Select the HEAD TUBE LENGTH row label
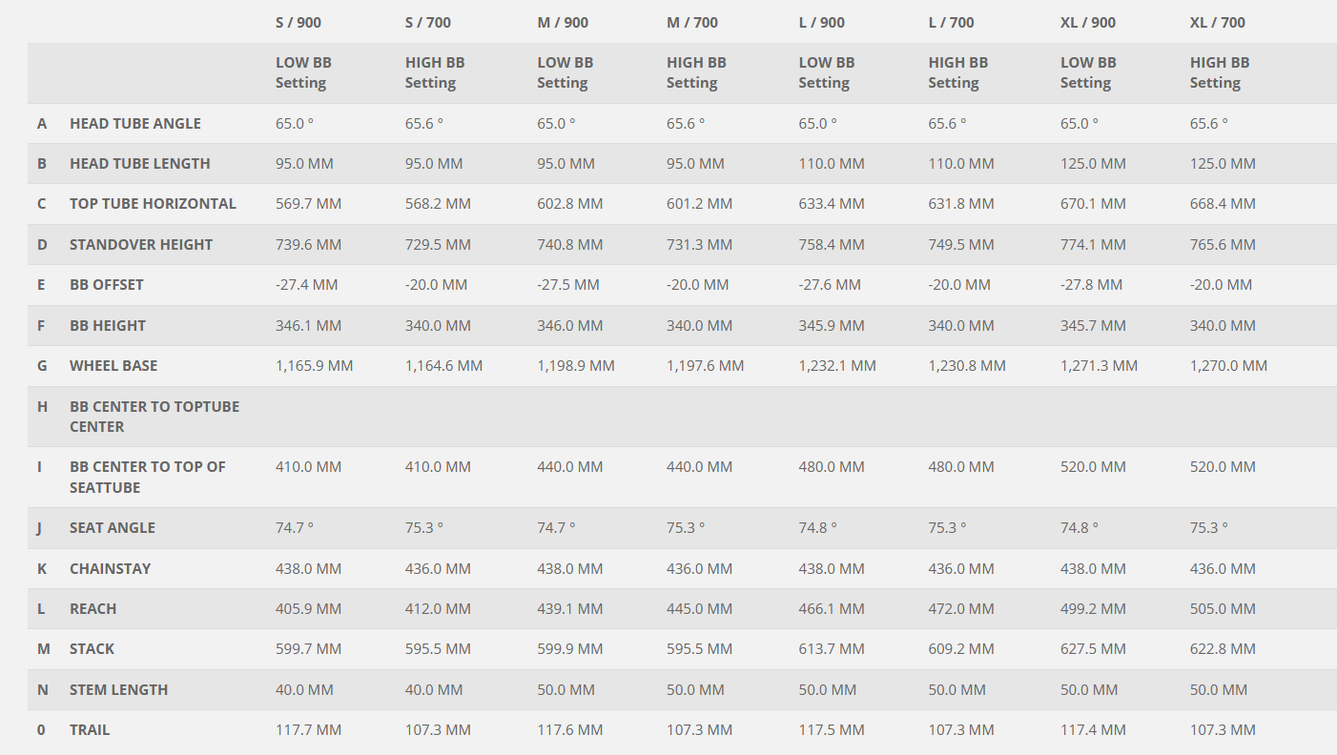1337x755 pixels. click(x=139, y=163)
